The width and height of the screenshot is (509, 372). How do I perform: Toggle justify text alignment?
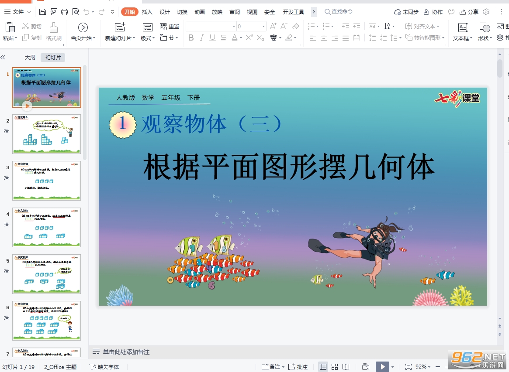coord(346,38)
